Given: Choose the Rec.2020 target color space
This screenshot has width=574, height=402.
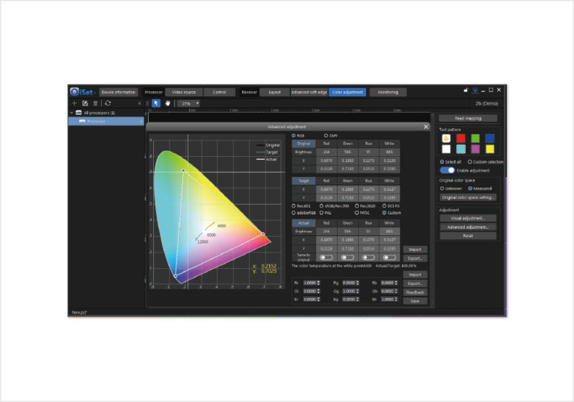Looking at the screenshot, I should (x=357, y=205).
